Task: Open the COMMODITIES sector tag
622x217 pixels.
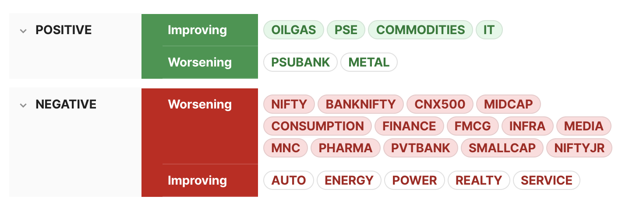Action: click(421, 30)
